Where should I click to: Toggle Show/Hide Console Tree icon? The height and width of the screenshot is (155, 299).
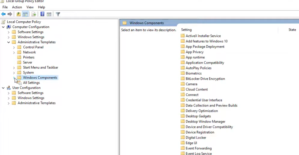point(25,14)
